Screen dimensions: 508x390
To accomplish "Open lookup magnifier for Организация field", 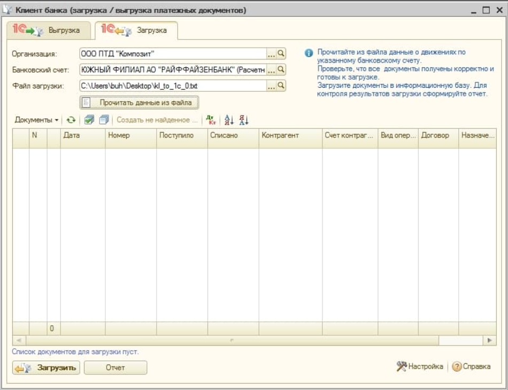I will tap(281, 53).
